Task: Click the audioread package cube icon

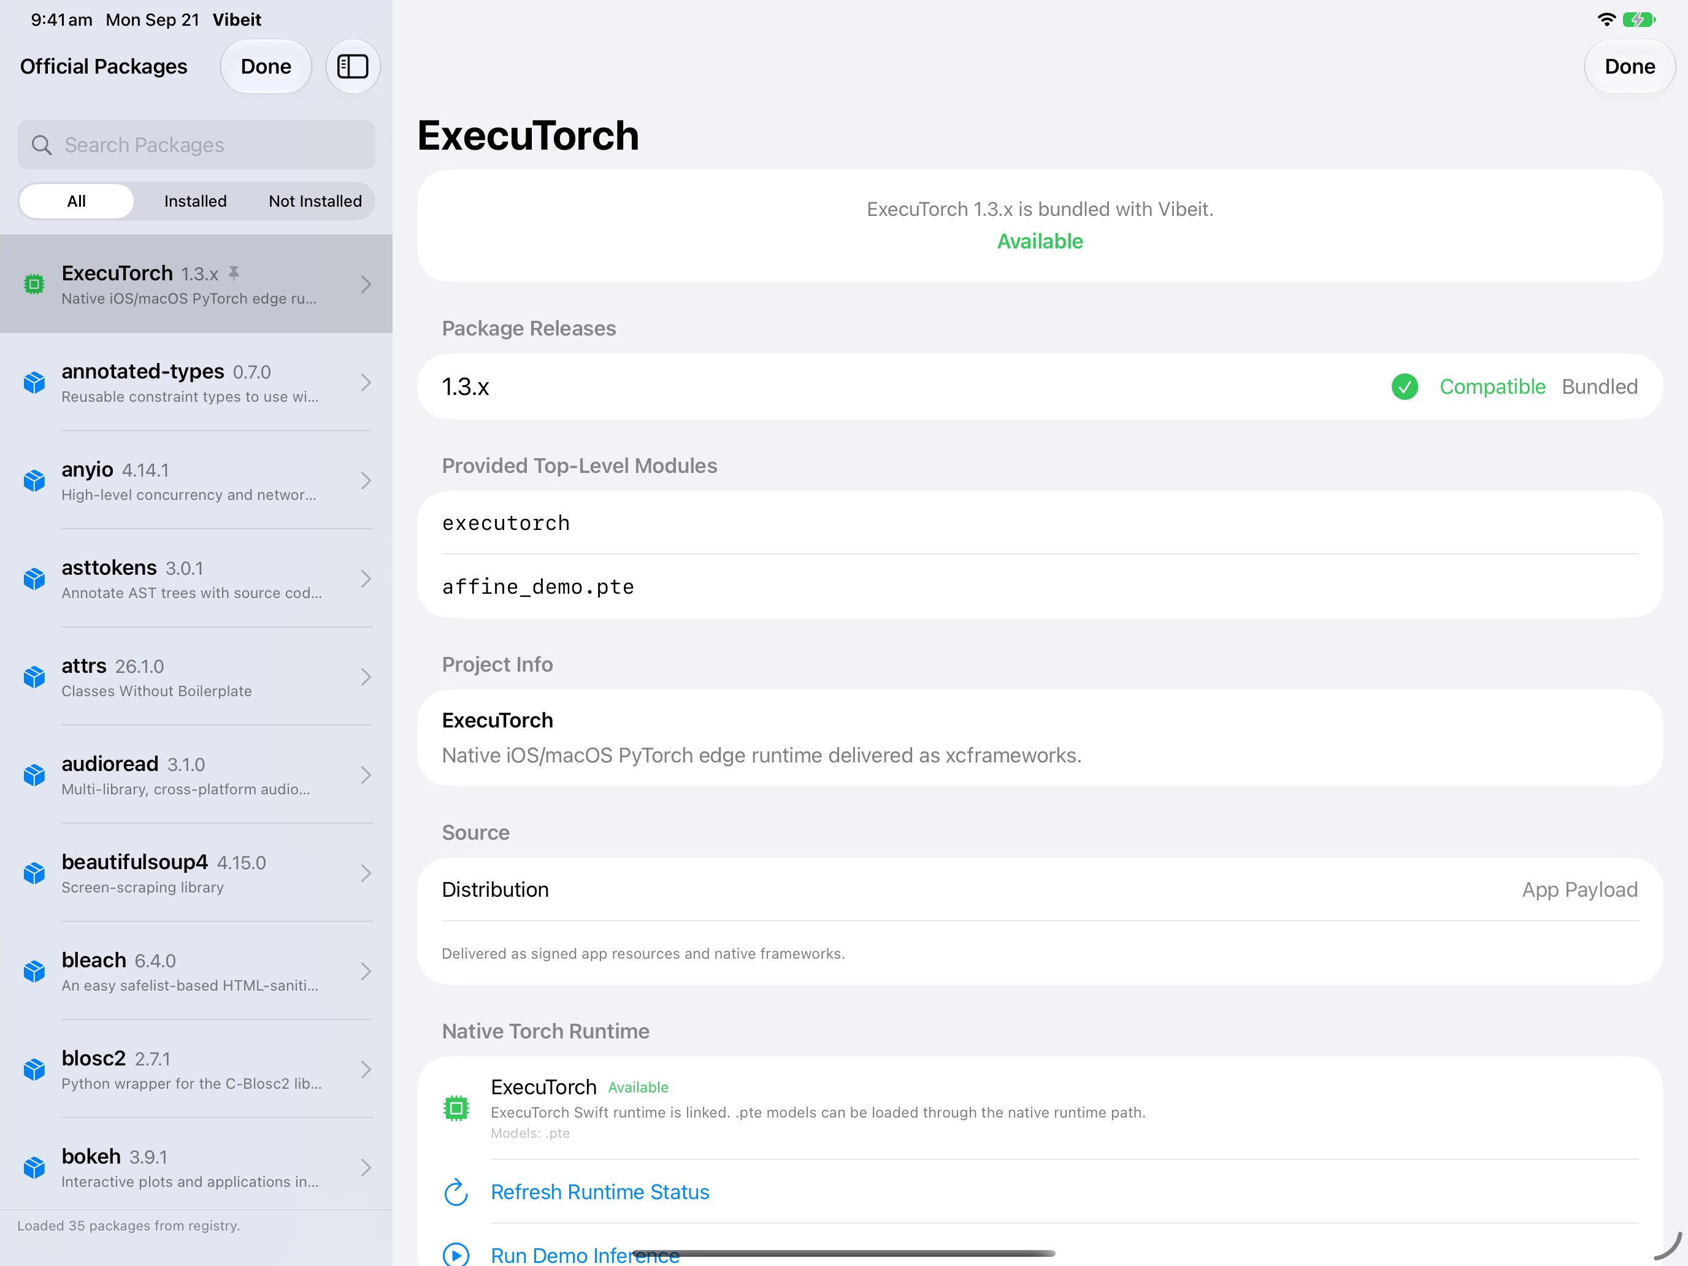Action: [34, 775]
